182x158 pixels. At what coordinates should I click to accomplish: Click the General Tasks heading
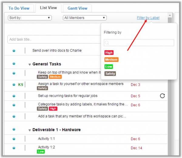tap(47, 64)
